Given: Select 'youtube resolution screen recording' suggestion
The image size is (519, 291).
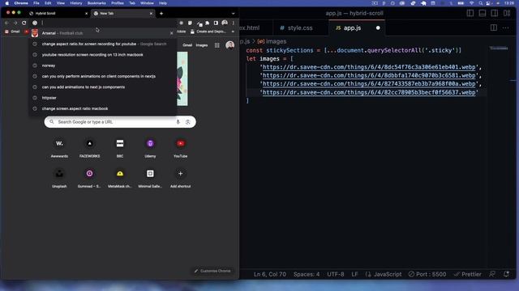Looking at the screenshot, I should click(x=102, y=55).
